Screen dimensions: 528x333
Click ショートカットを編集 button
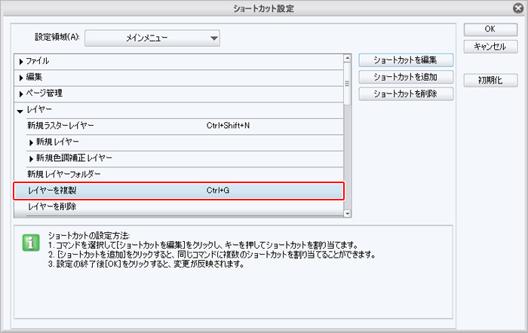point(406,60)
